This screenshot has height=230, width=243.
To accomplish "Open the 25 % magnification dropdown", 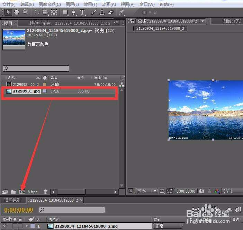I will click(x=146, y=191).
